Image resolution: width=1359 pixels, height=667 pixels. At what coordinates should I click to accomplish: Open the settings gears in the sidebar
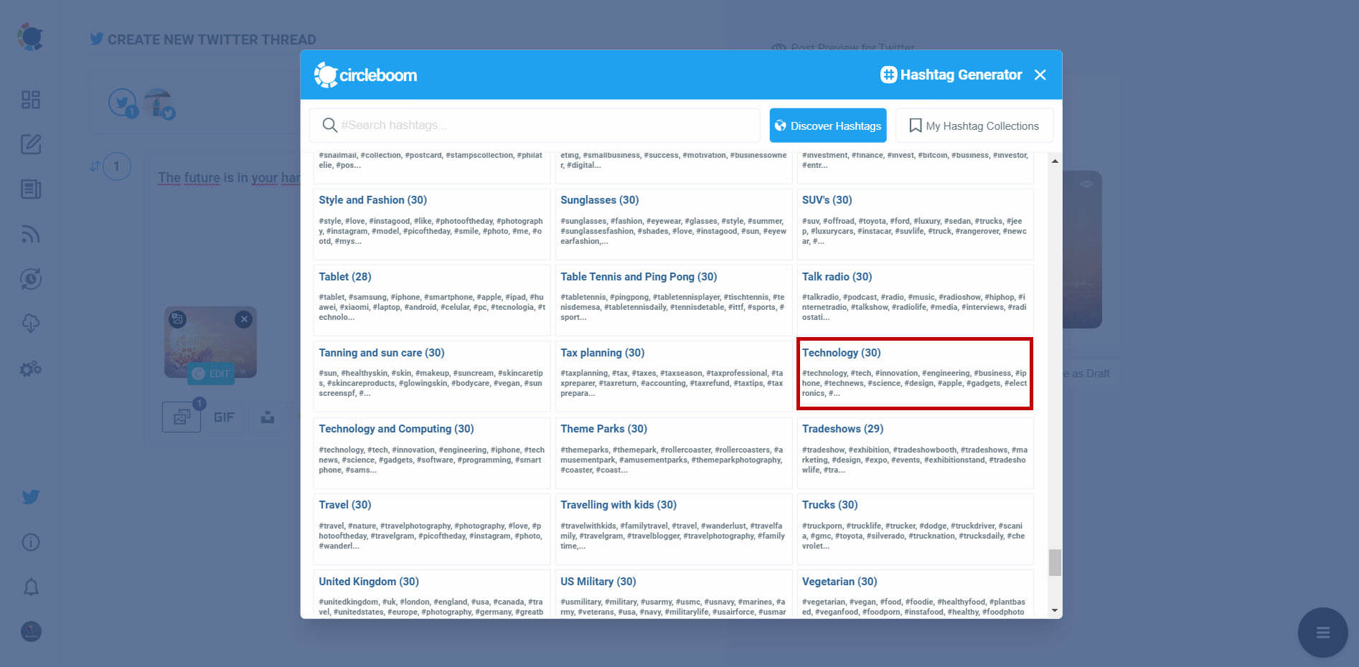coord(30,368)
